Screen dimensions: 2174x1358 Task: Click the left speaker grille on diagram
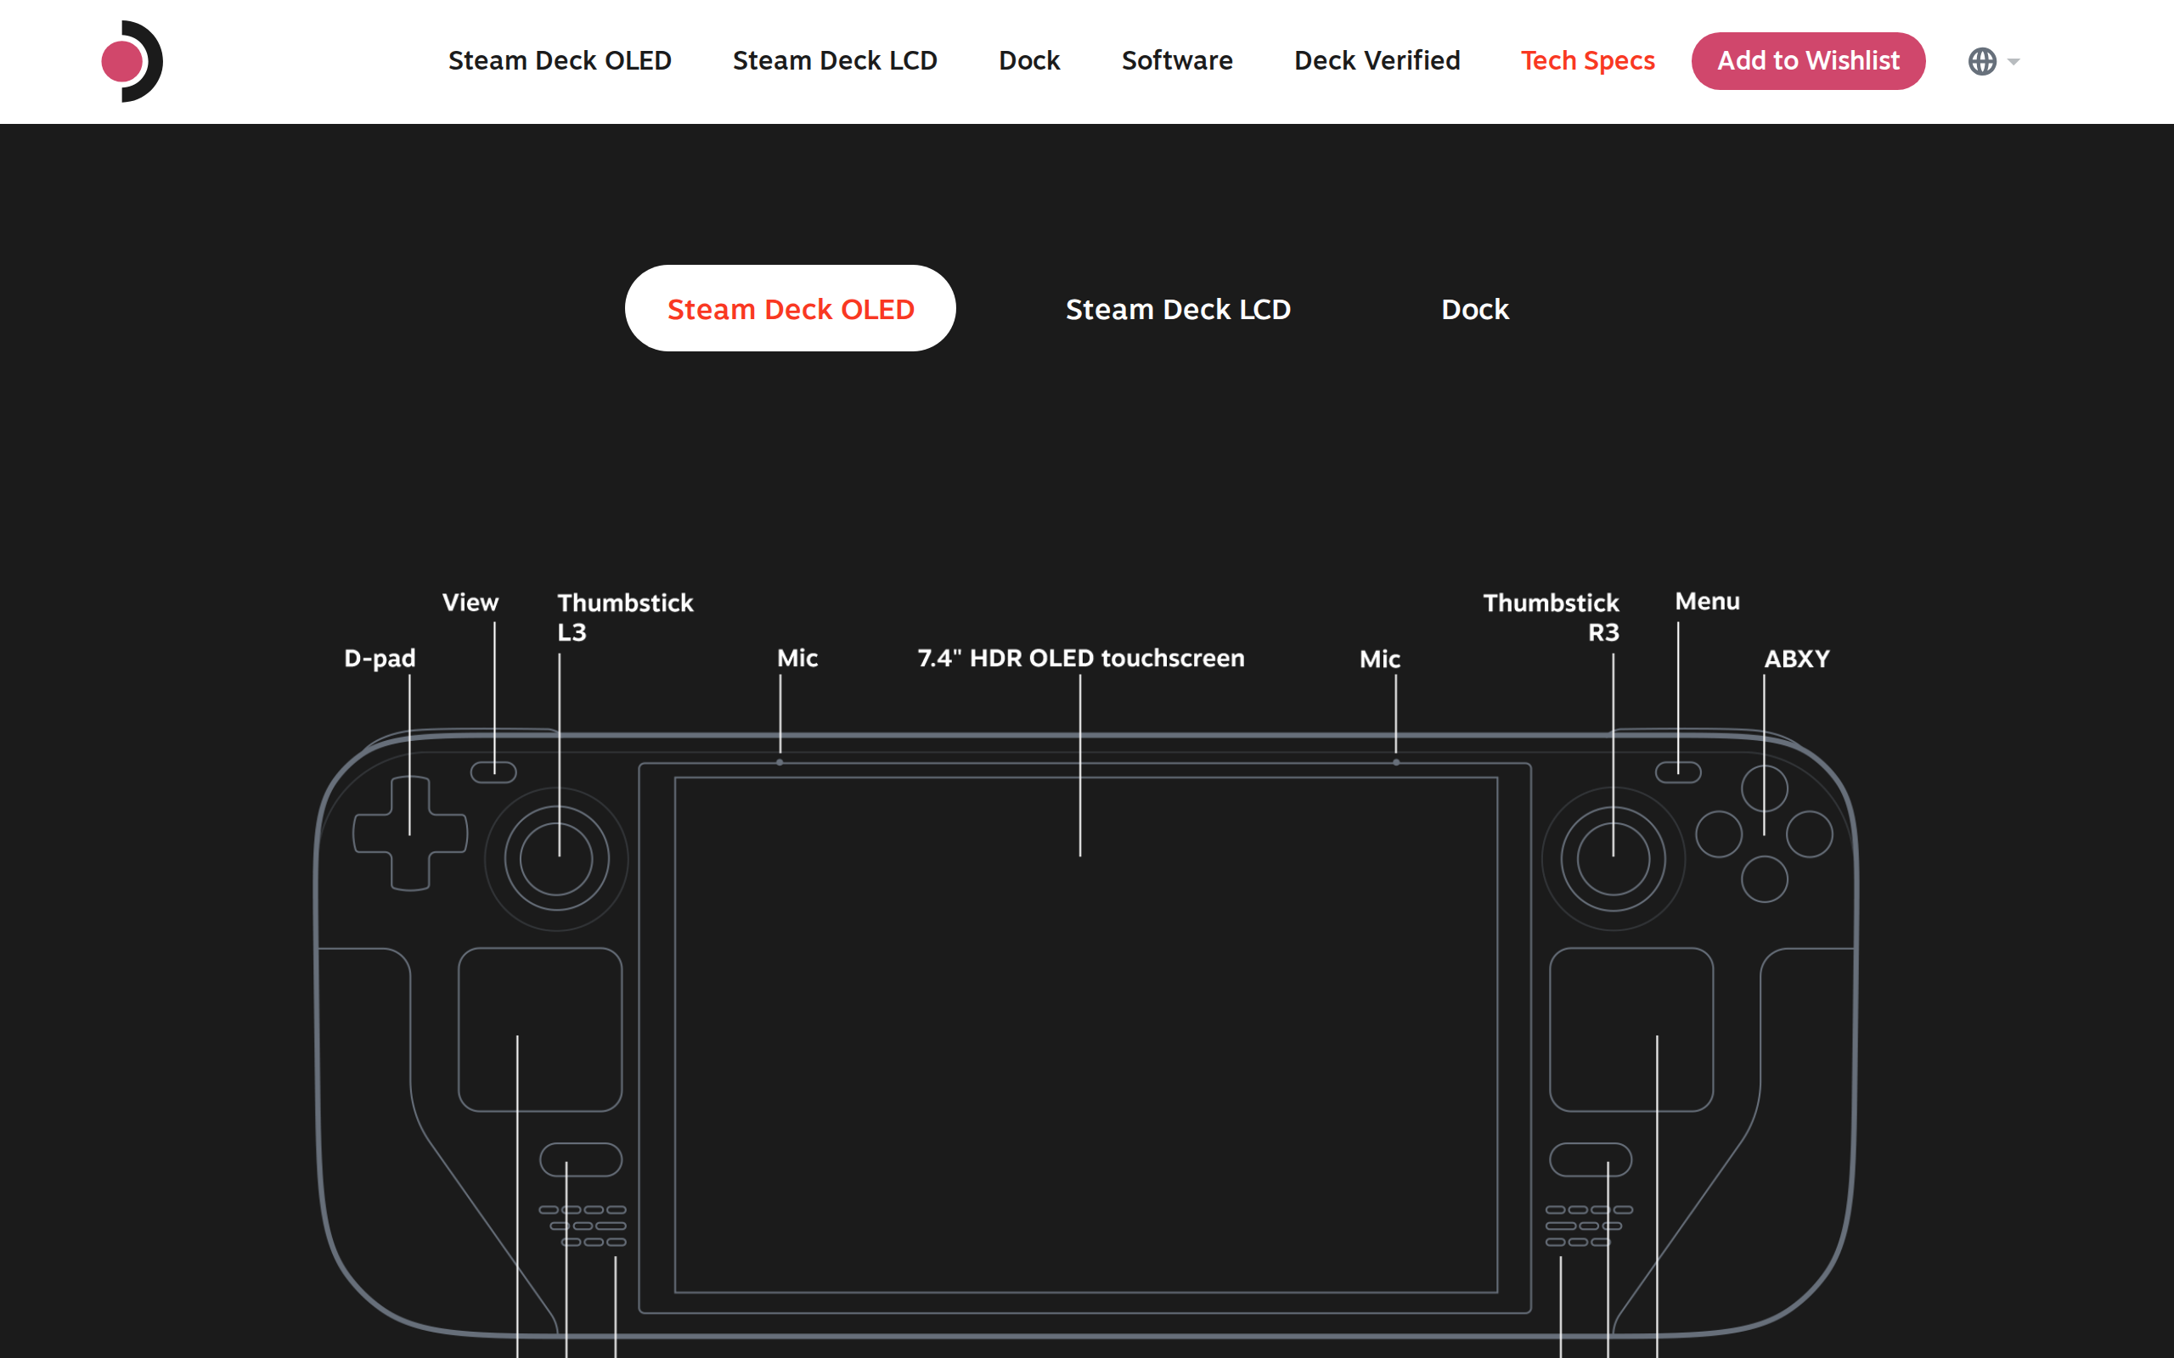click(x=583, y=1226)
